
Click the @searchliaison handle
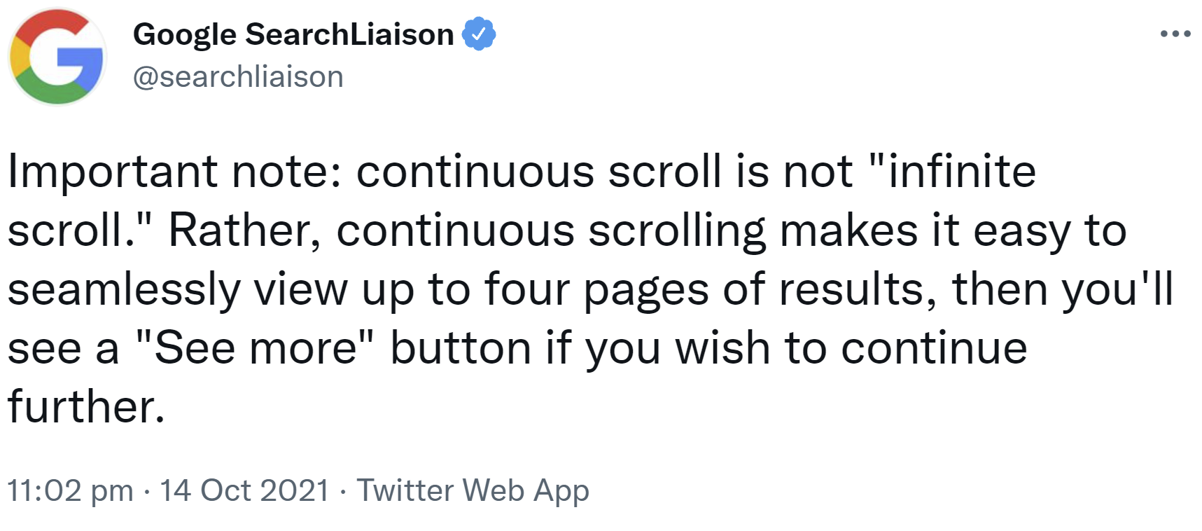(x=238, y=76)
